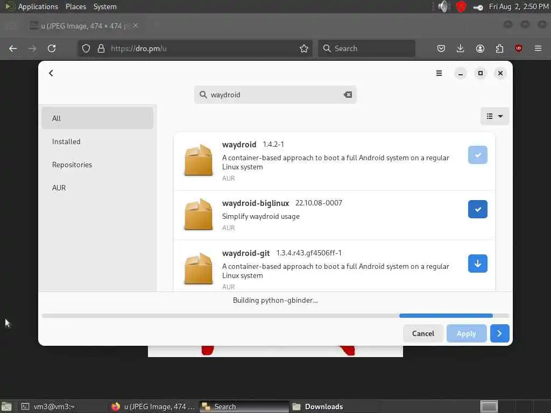This screenshot has width=551, height=413.
Task: Open Firefox extensions puzzle icon
Action: tap(499, 48)
